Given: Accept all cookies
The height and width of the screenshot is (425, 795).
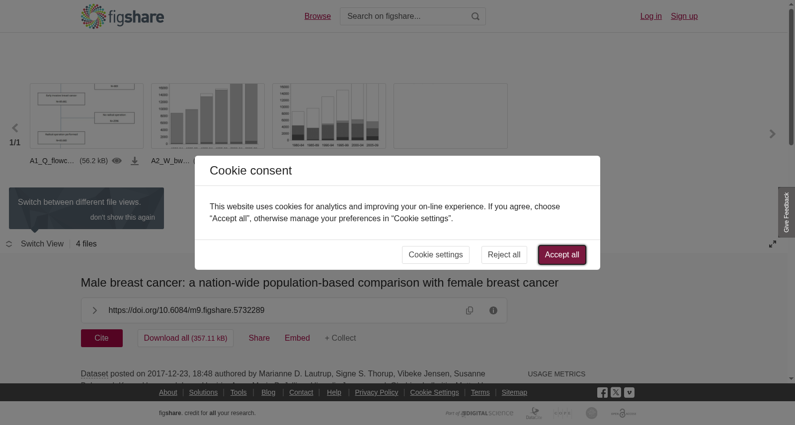Looking at the screenshot, I should 562,255.
